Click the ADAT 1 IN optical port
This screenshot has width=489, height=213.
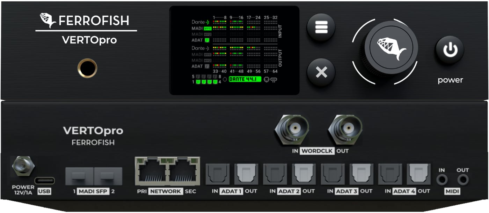tap(218, 174)
